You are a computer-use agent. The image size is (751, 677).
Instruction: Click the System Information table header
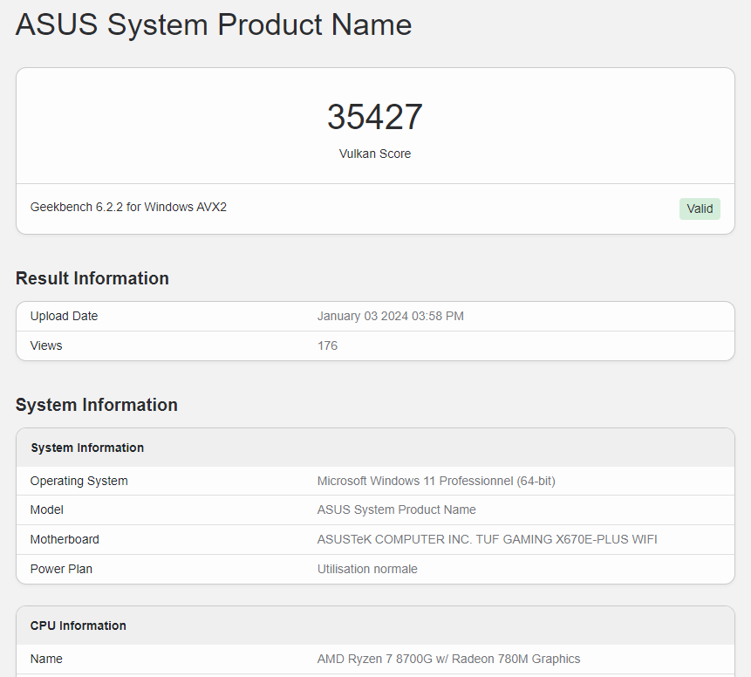(87, 448)
